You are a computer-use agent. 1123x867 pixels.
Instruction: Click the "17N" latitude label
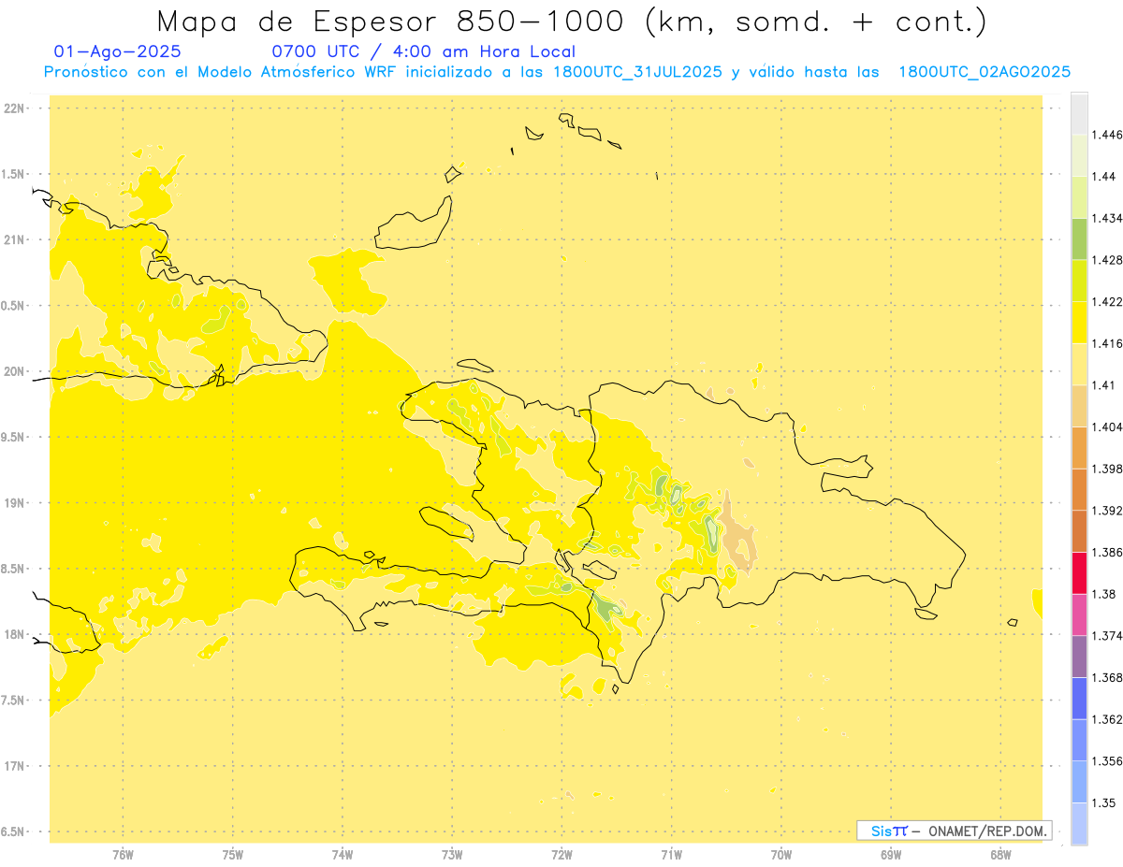tap(16, 766)
